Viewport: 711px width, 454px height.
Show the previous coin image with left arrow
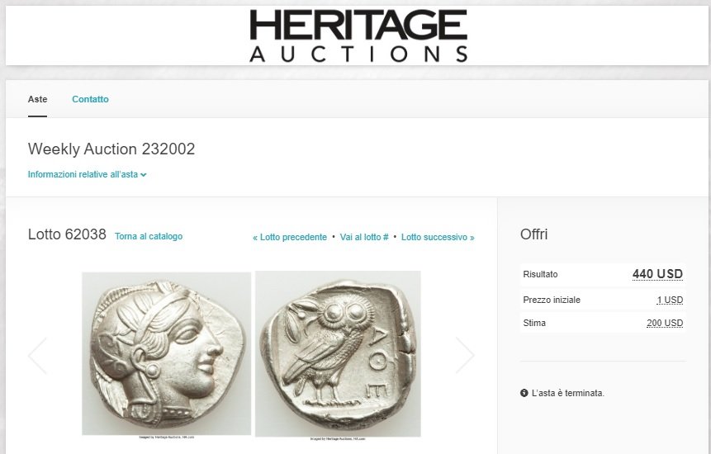click(37, 355)
